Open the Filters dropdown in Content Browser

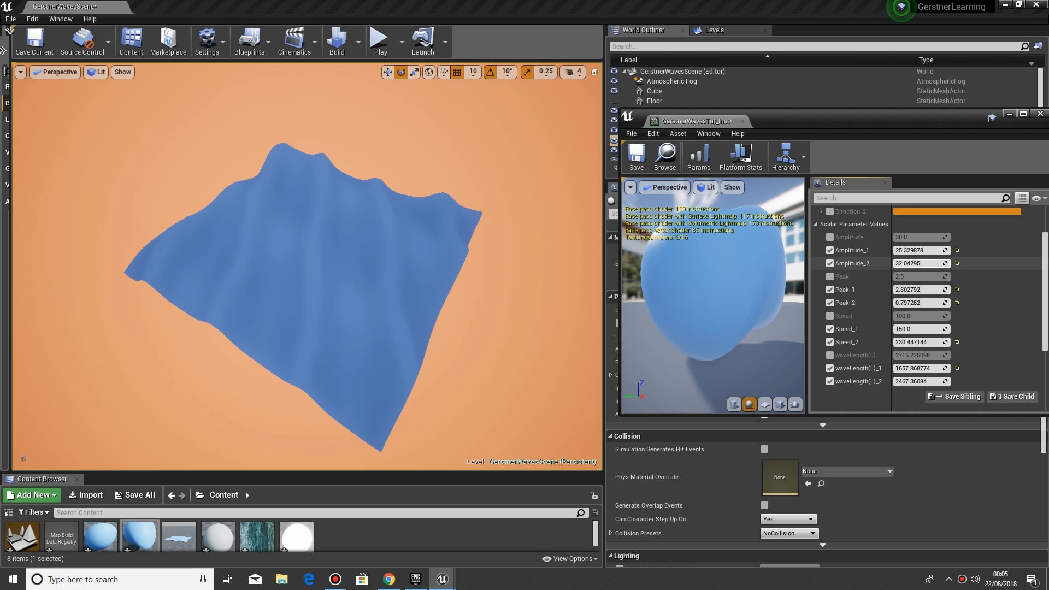(x=34, y=512)
